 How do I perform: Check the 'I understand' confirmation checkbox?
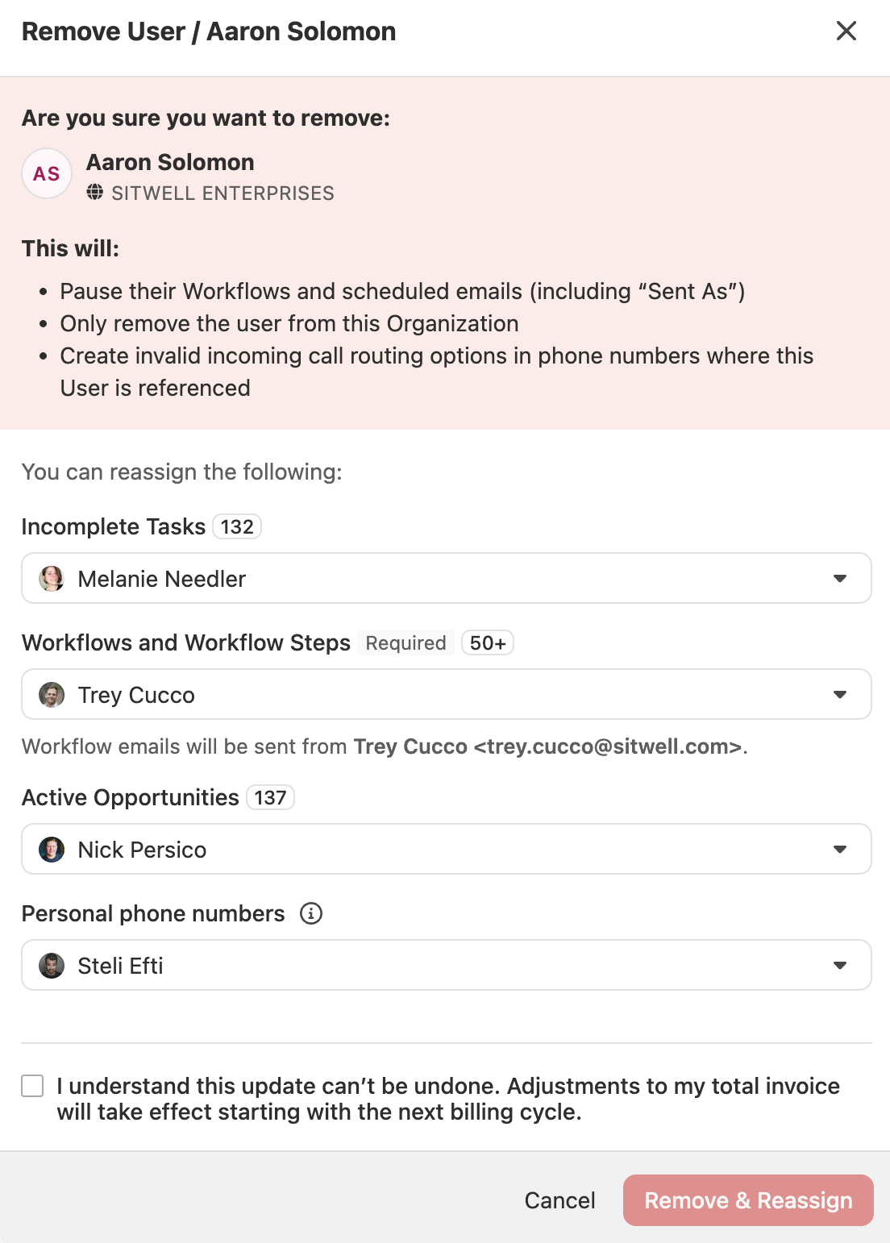coord(32,1086)
